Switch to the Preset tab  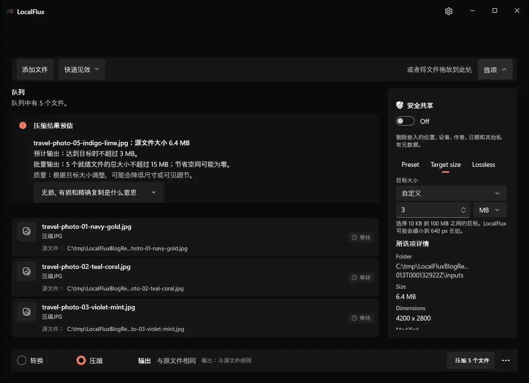point(410,164)
